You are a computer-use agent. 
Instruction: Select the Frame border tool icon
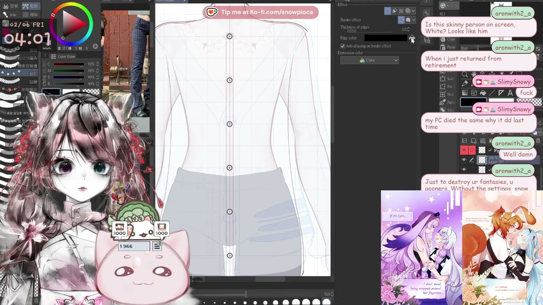pos(473,93)
